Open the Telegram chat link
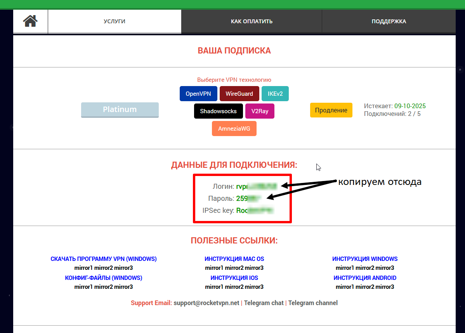Viewport: 465px width, 333px height. coord(264,303)
